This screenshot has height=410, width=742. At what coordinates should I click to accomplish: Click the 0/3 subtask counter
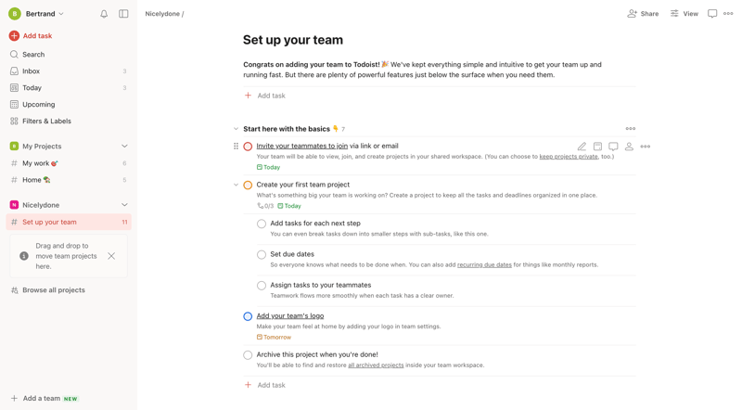(265, 206)
